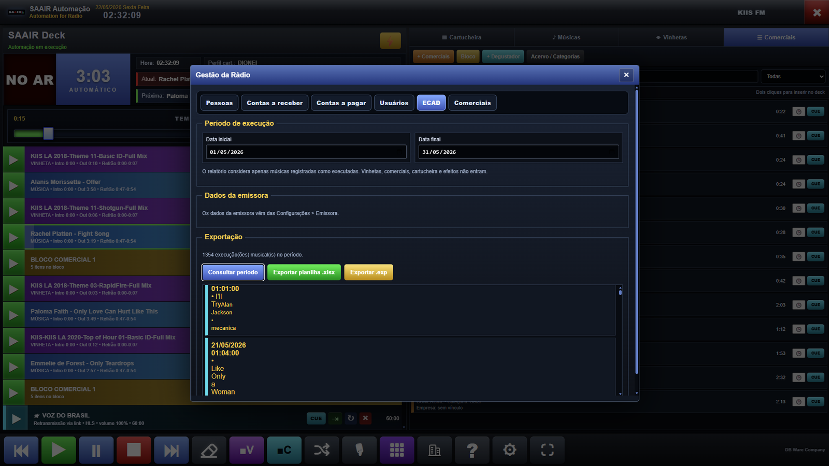This screenshot has width=829, height=466.
Task: Click the Data final date field
Action: 519,152
